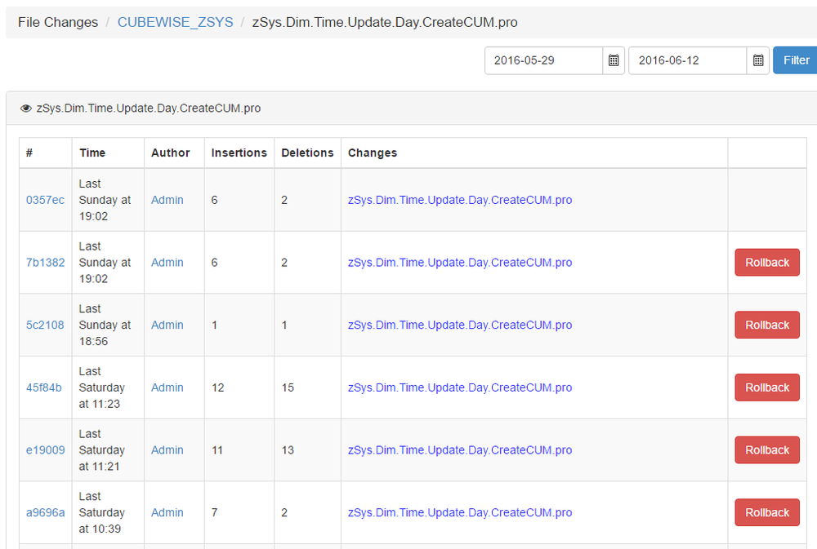This screenshot has width=817, height=549.
Task: Rollback commit 45f84b
Action: pyautogui.click(x=766, y=387)
